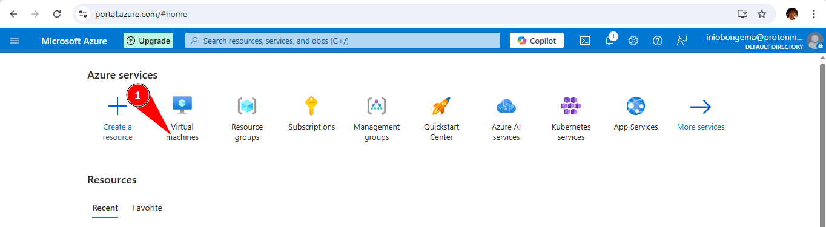The height and width of the screenshot is (227, 826).
Task: Click the Create a resource plus icon
Action: (x=117, y=107)
